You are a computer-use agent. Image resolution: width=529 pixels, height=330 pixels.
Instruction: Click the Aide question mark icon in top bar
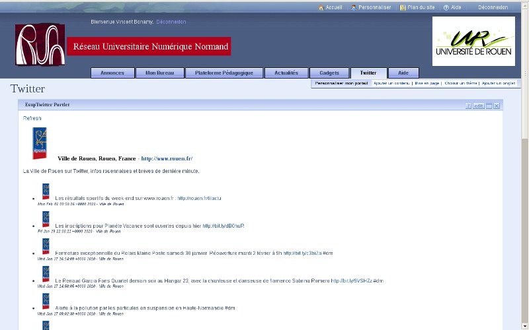point(446,8)
